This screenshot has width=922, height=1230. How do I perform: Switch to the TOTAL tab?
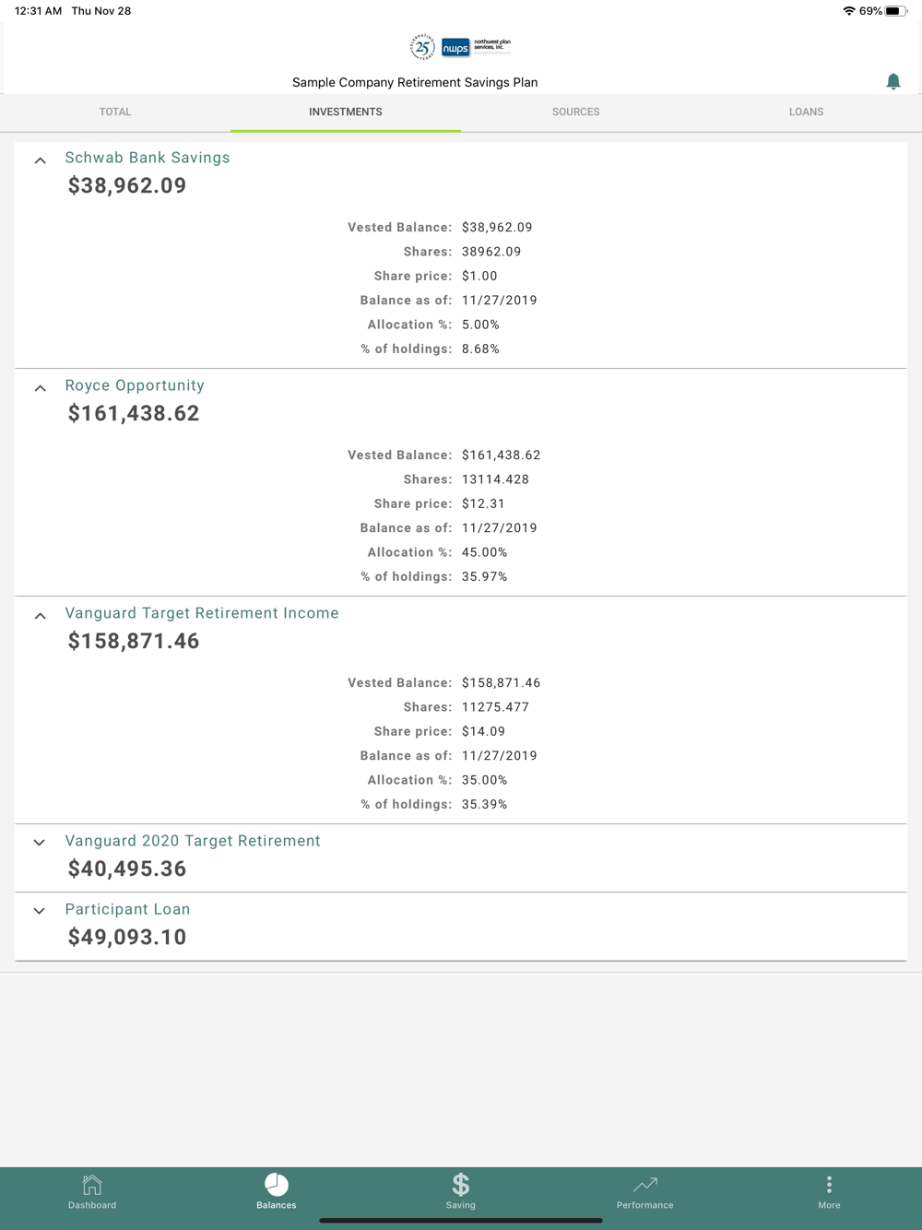115,112
